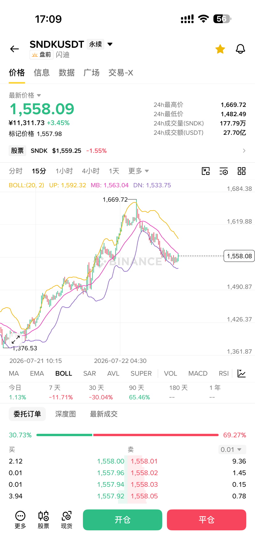Tap ask price 1,558.05

click(x=144, y=496)
